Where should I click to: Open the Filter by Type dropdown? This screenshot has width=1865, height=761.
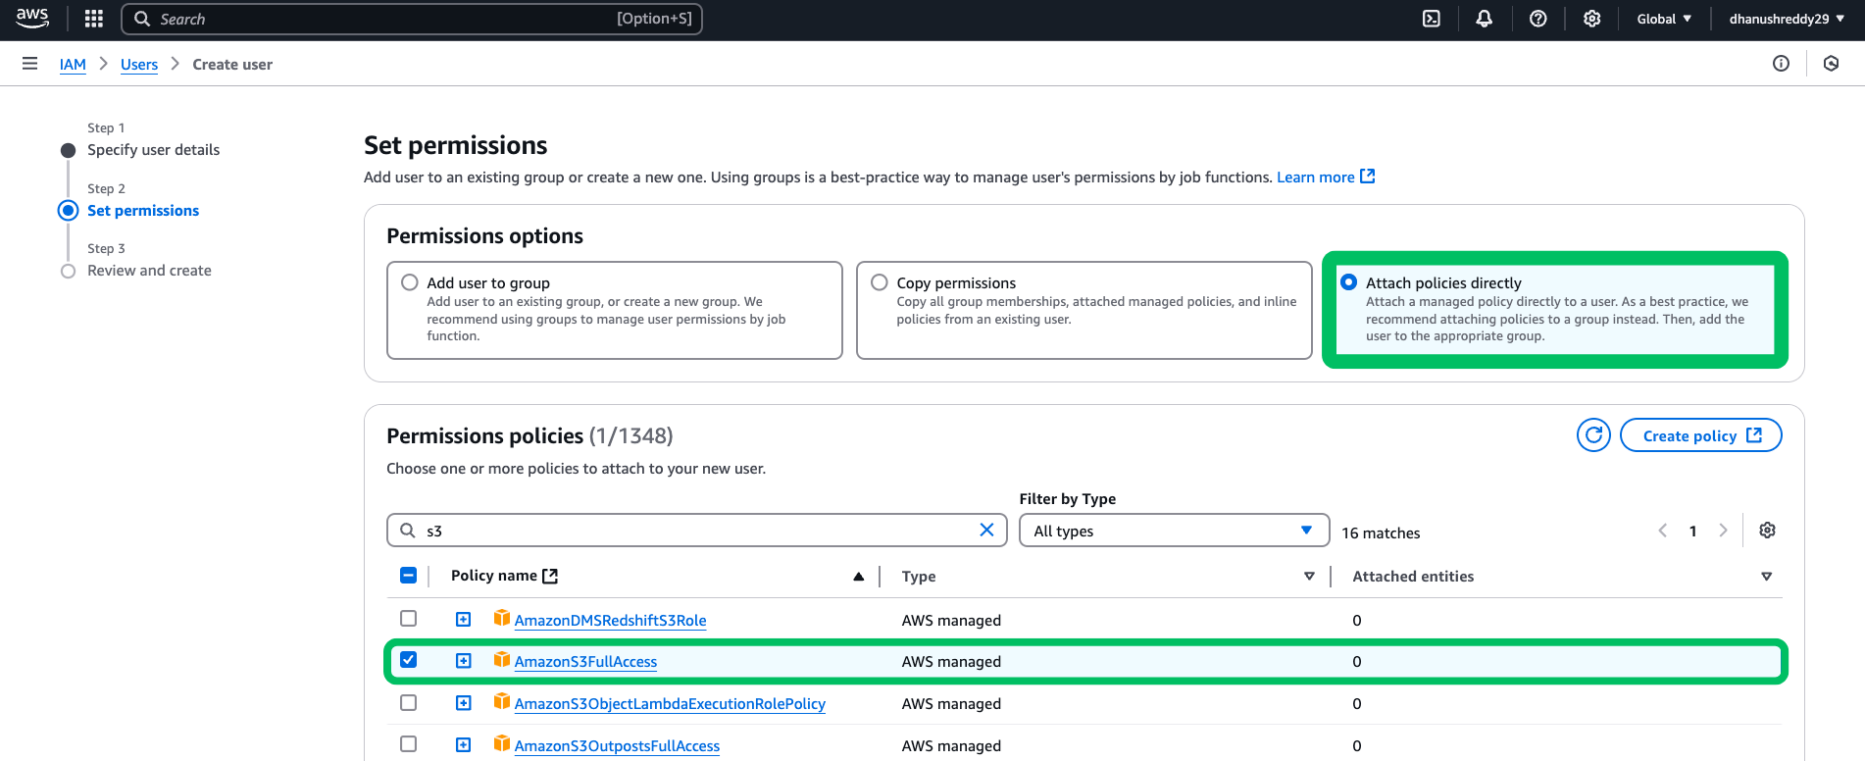[1174, 531]
